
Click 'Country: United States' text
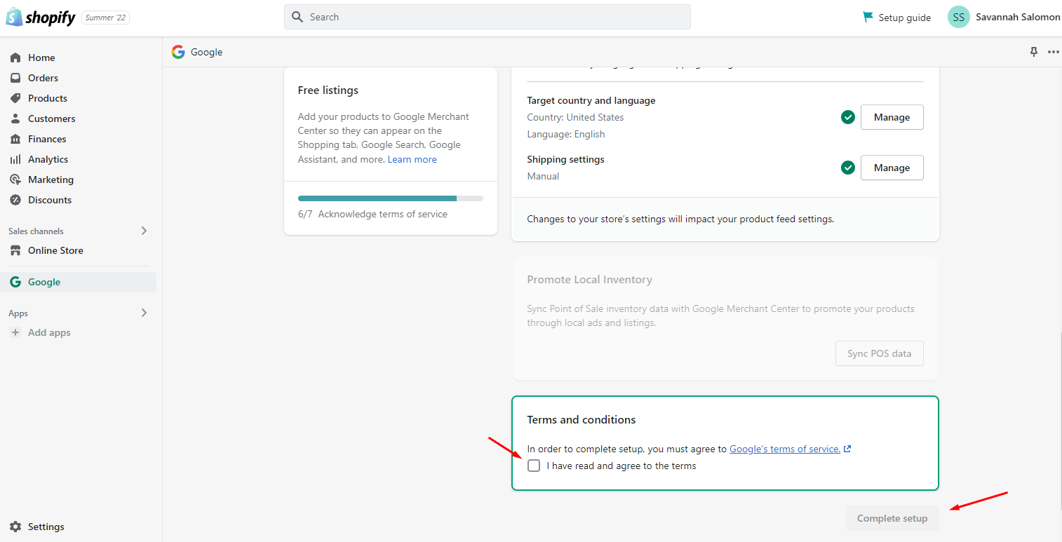click(x=575, y=117)
